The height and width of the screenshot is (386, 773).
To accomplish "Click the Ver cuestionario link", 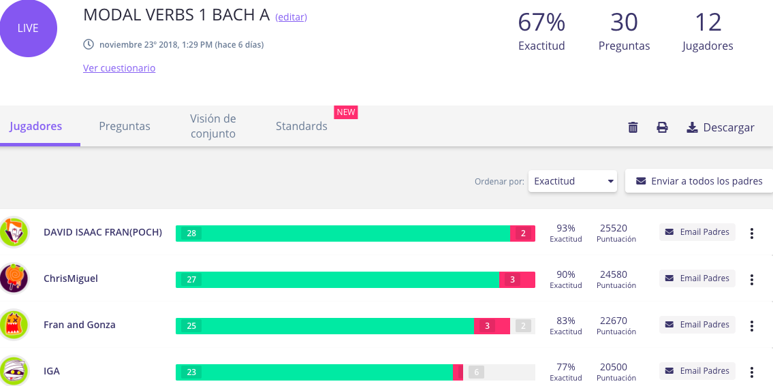I will coord(119,68).
